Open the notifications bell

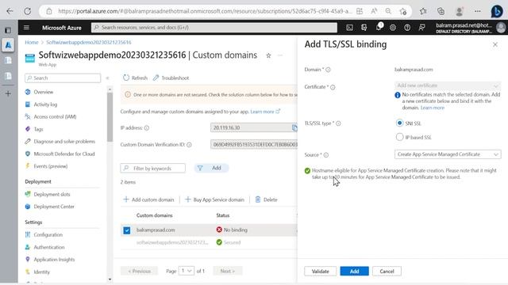coord(379,28)
